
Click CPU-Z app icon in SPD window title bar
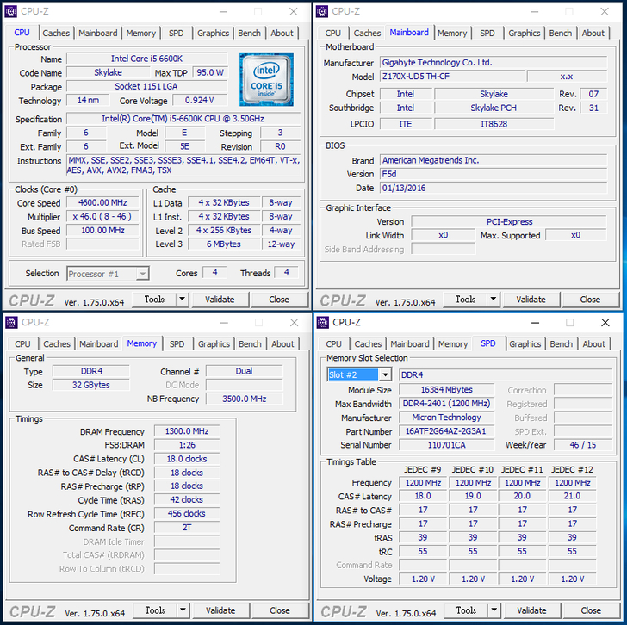click(322, 322)
